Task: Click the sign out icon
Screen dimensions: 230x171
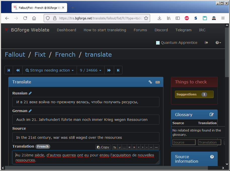Action: (x=206, y=43)
